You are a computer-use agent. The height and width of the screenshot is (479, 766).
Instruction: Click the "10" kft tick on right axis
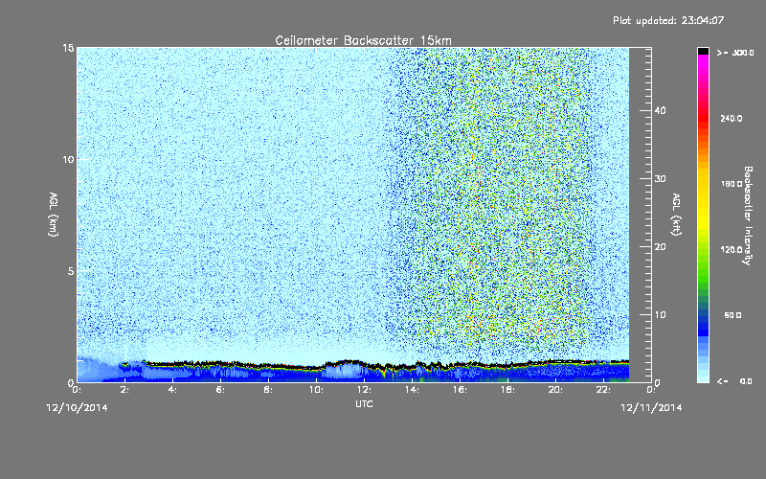coord(660,315)
